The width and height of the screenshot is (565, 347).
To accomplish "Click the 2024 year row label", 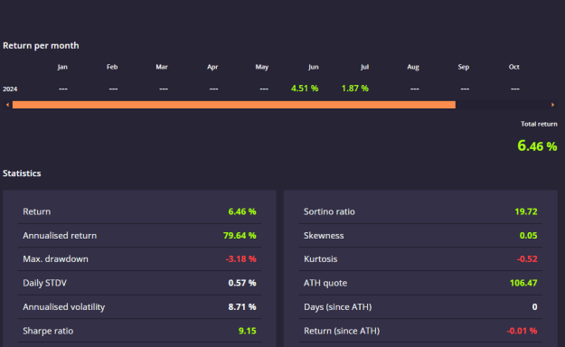I will click(x=10, y=89).
